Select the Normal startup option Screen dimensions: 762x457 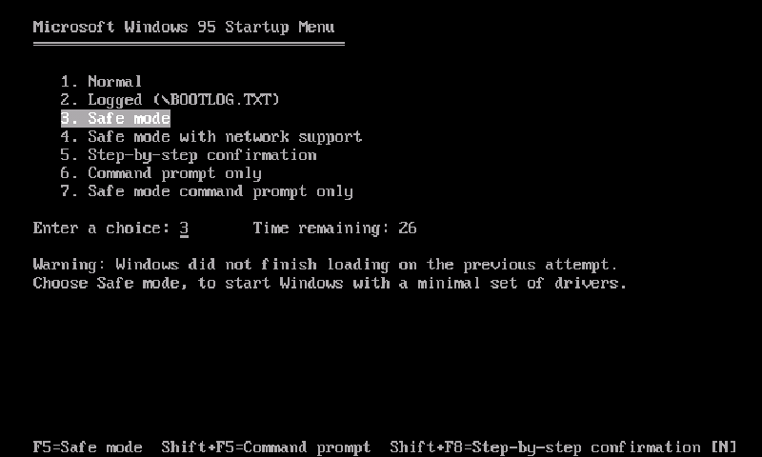[101, 81]
